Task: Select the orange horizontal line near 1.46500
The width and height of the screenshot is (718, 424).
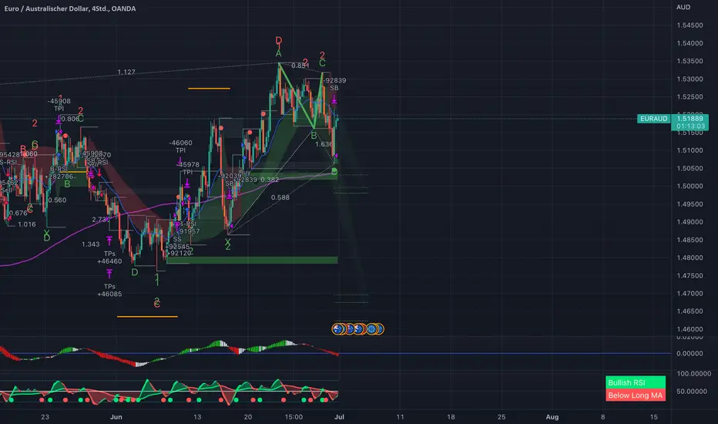Action: (x=147, y=316)
